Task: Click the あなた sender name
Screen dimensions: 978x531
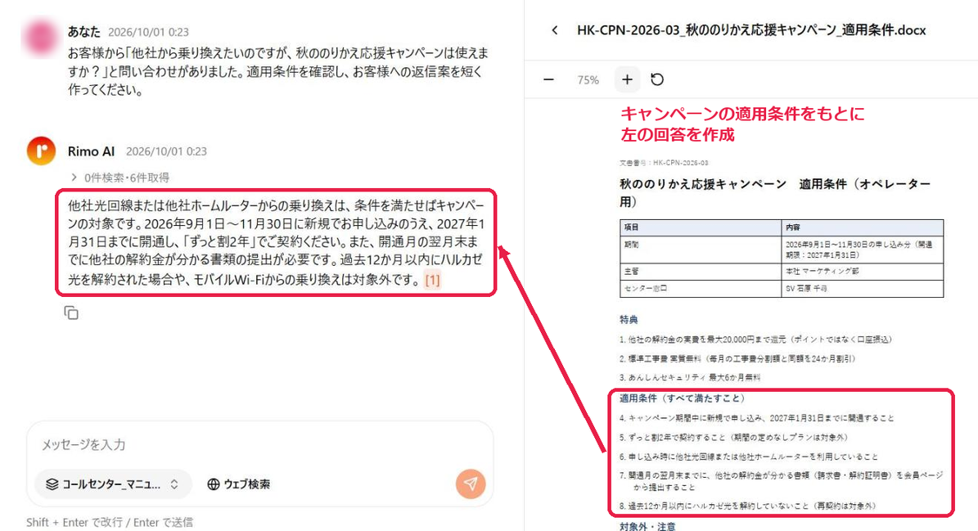Action: 83,32
